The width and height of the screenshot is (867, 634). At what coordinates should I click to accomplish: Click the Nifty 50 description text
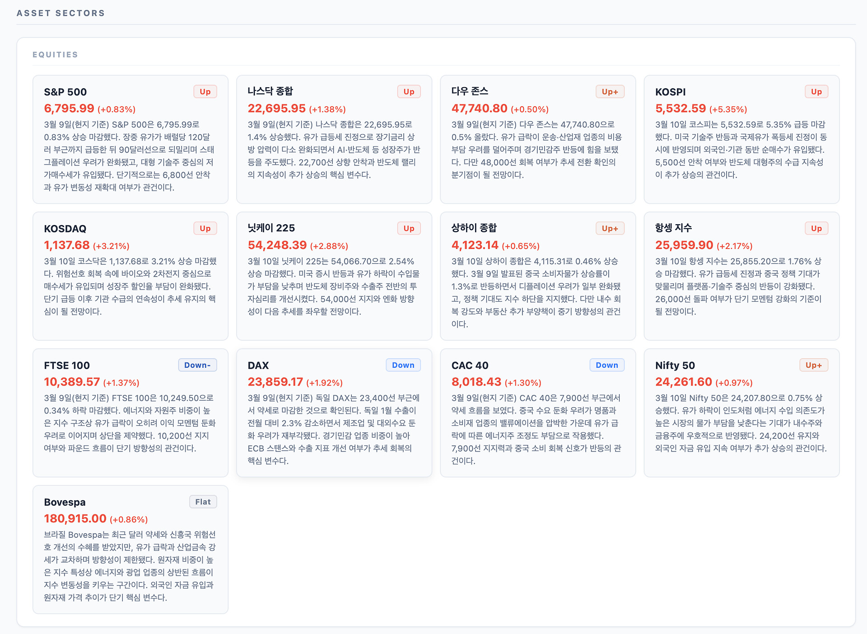coord(741,423)
